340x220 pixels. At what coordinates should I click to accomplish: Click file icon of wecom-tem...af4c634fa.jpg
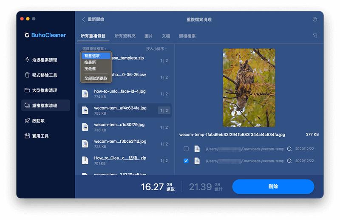point(85,110)
